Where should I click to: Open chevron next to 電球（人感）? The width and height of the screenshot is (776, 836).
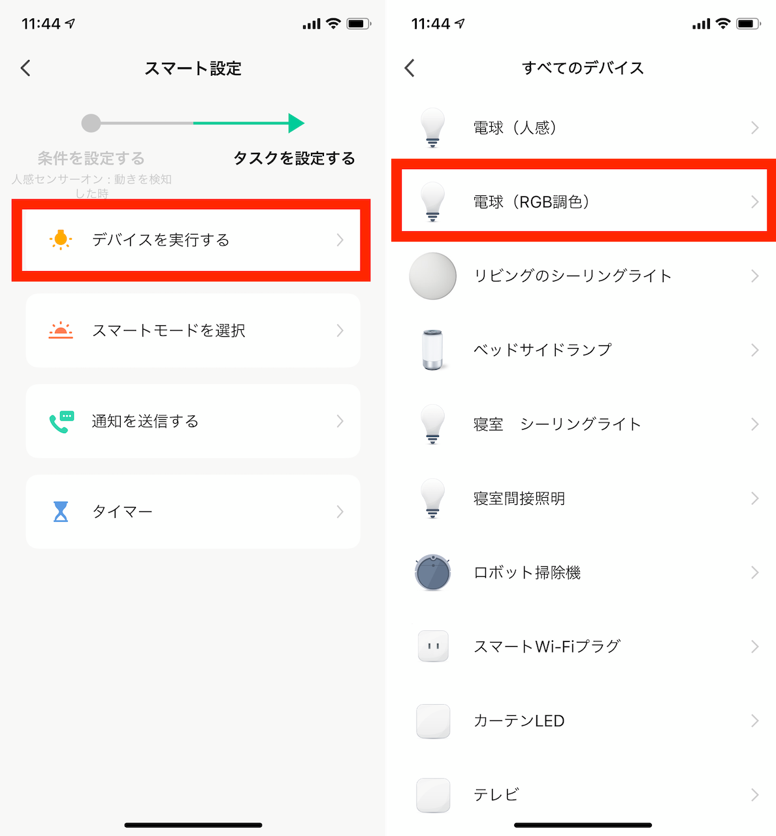754,128
